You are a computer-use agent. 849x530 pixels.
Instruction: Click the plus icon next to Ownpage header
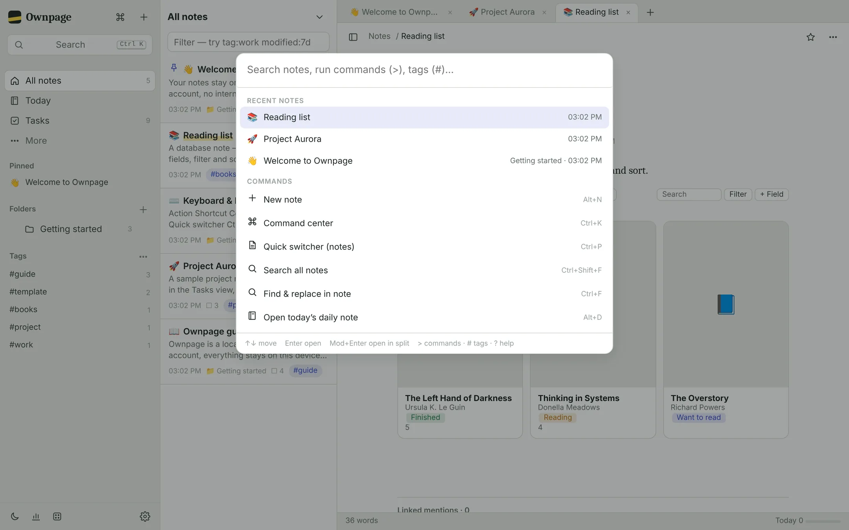coord(143,17)
